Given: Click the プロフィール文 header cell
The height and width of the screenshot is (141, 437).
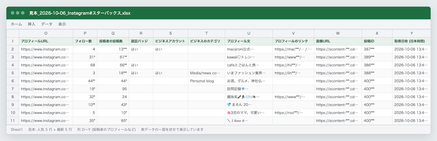Looking at the screenshot, I should pyautogui.click(x=249, y=41).
